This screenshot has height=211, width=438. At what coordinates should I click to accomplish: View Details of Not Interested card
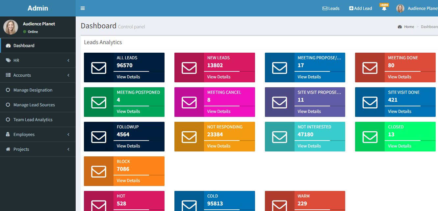click(309, 146)
